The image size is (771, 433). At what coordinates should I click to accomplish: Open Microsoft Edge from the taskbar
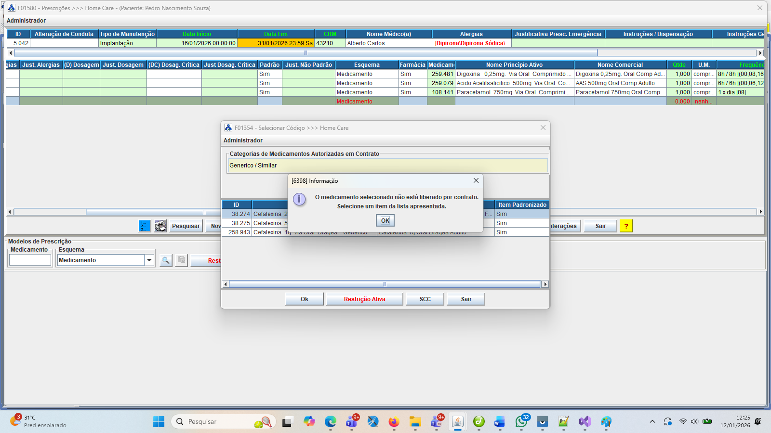coord(330,422)
